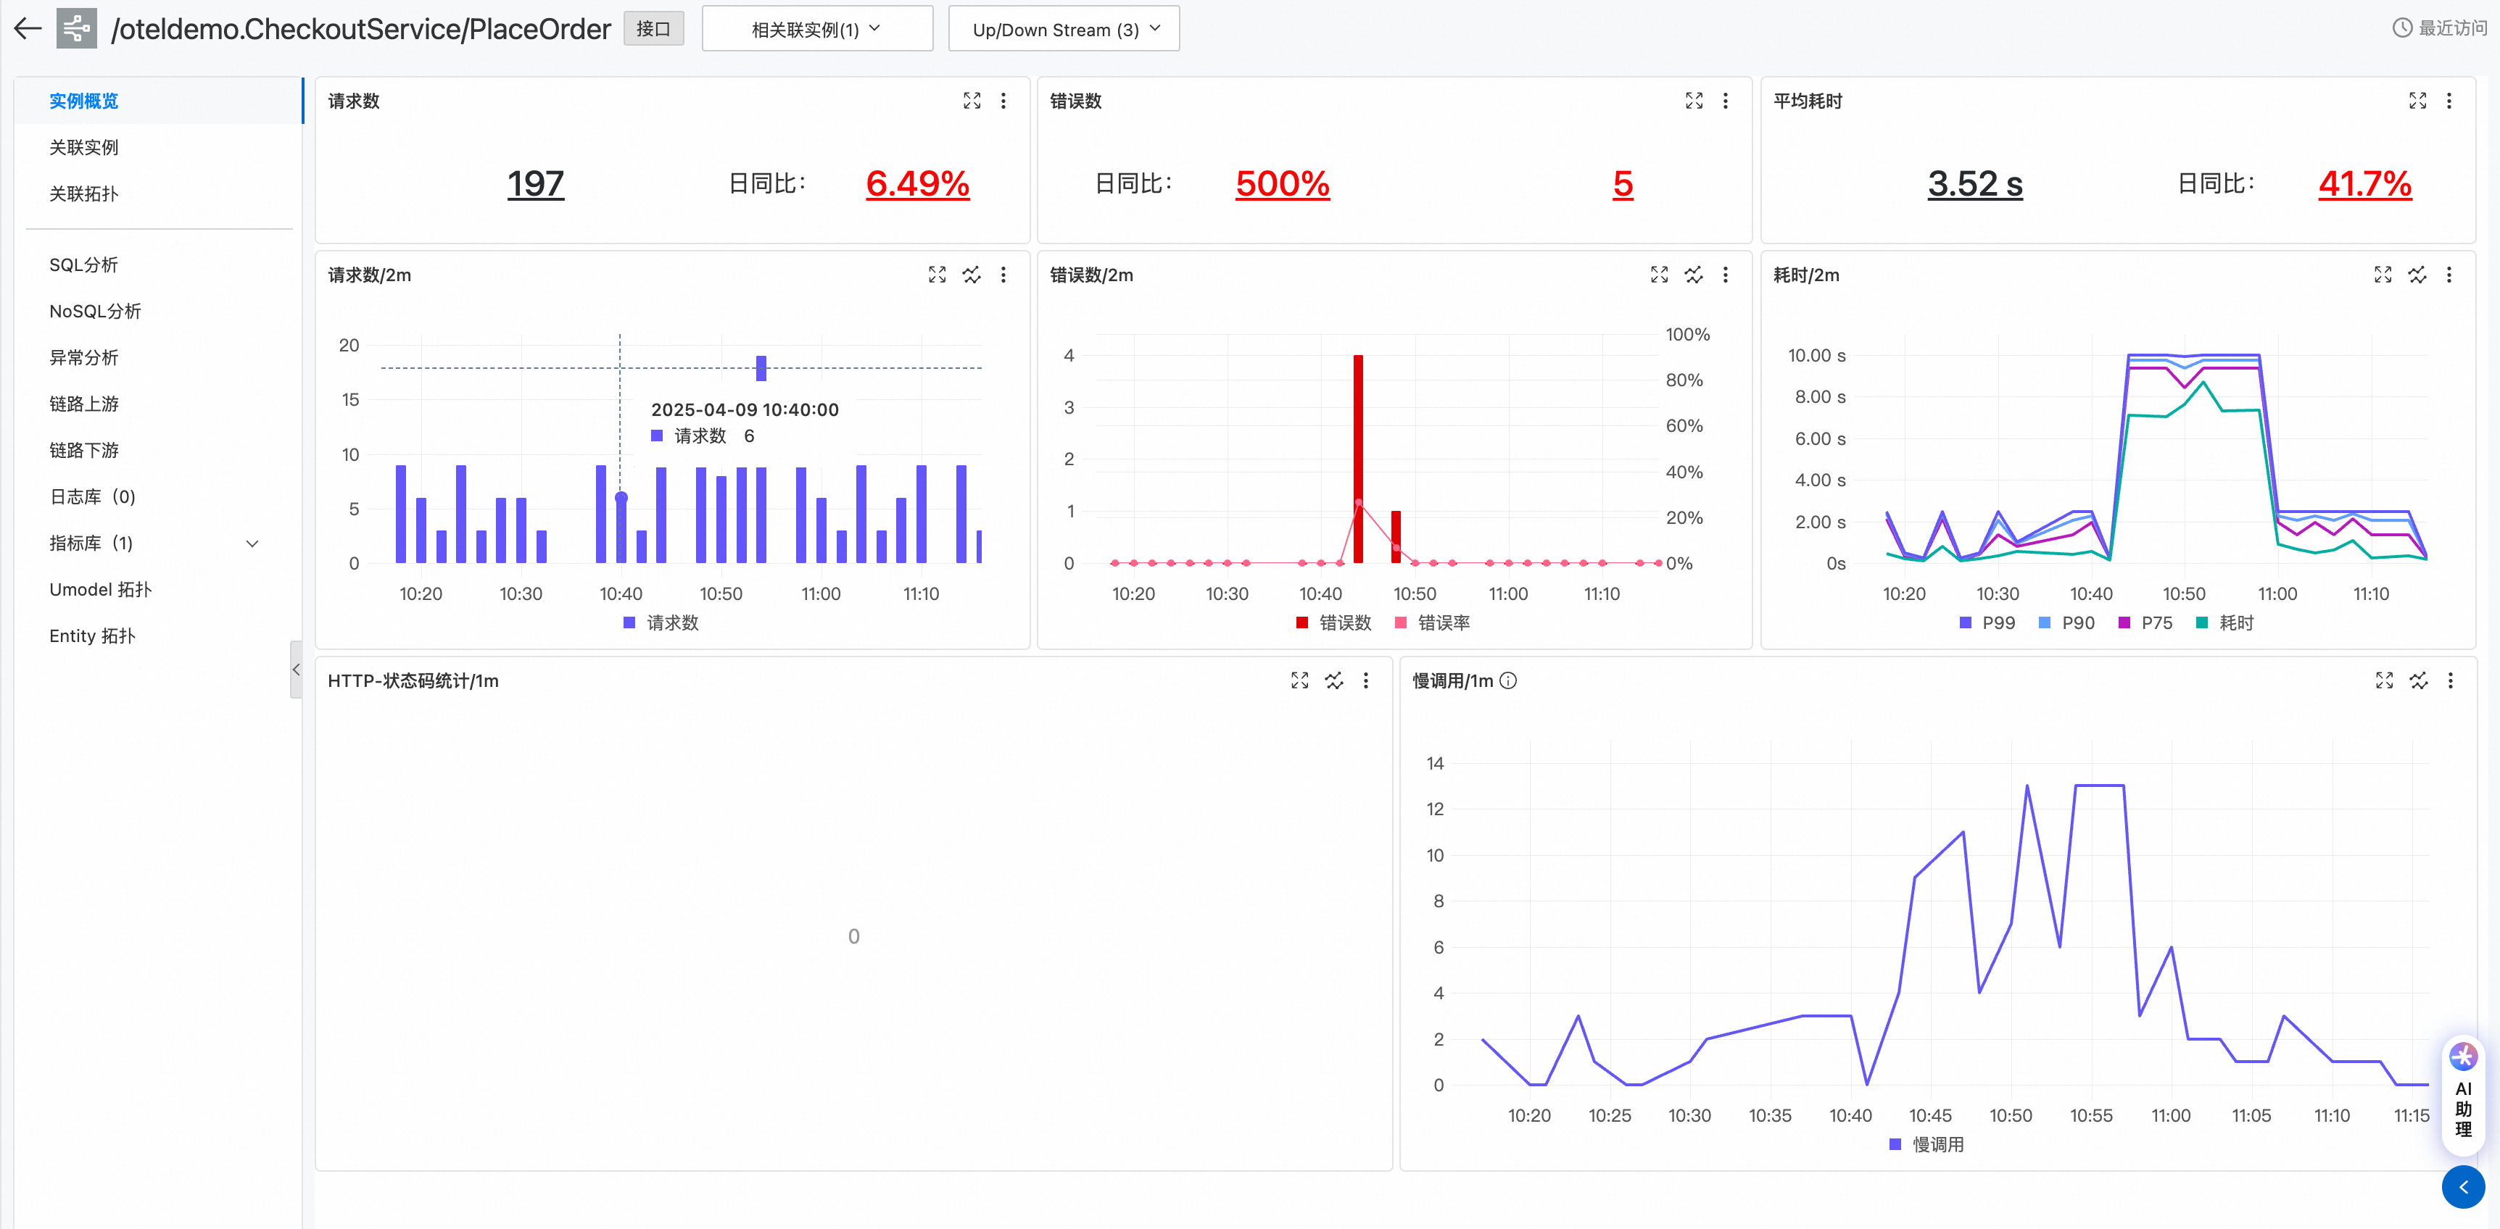Expand the 请求数 panel to fullscreen
Image resolution: width=2500 pixels, height=1229 pixels.
pos(972,101)
